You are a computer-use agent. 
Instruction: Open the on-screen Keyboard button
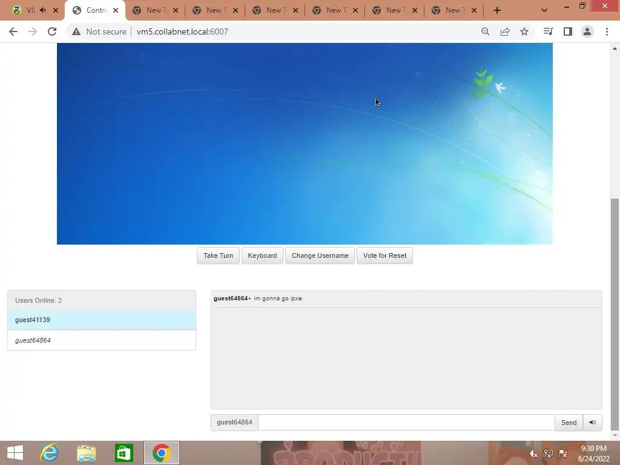tap(262, 256)
